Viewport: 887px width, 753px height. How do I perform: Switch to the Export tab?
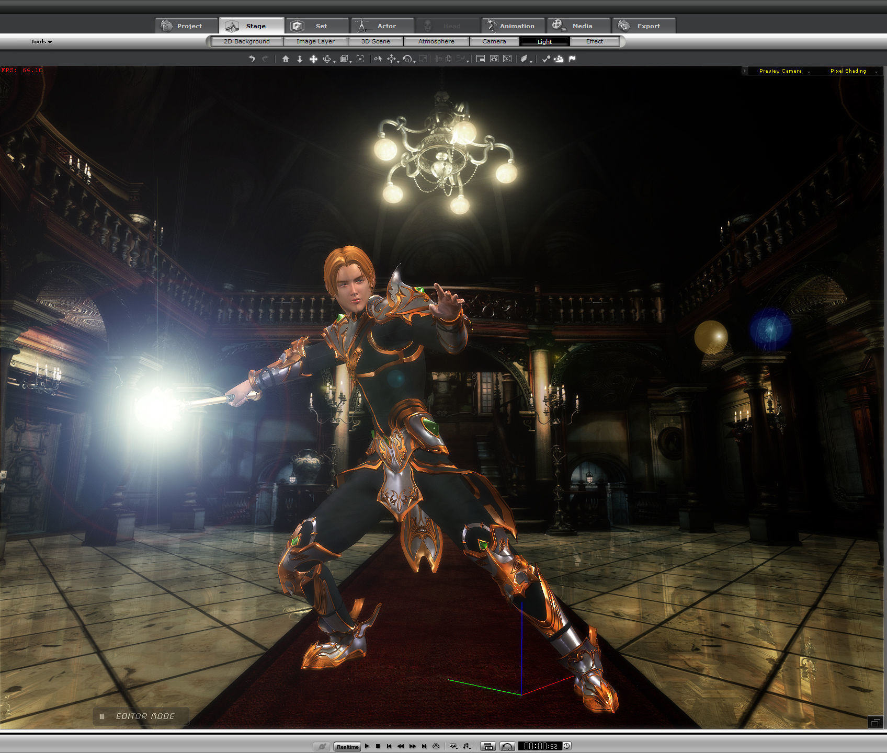point(644,26)
